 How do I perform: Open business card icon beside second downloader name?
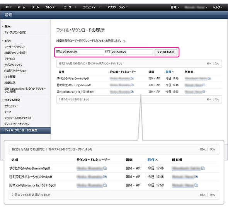point(132,85)
